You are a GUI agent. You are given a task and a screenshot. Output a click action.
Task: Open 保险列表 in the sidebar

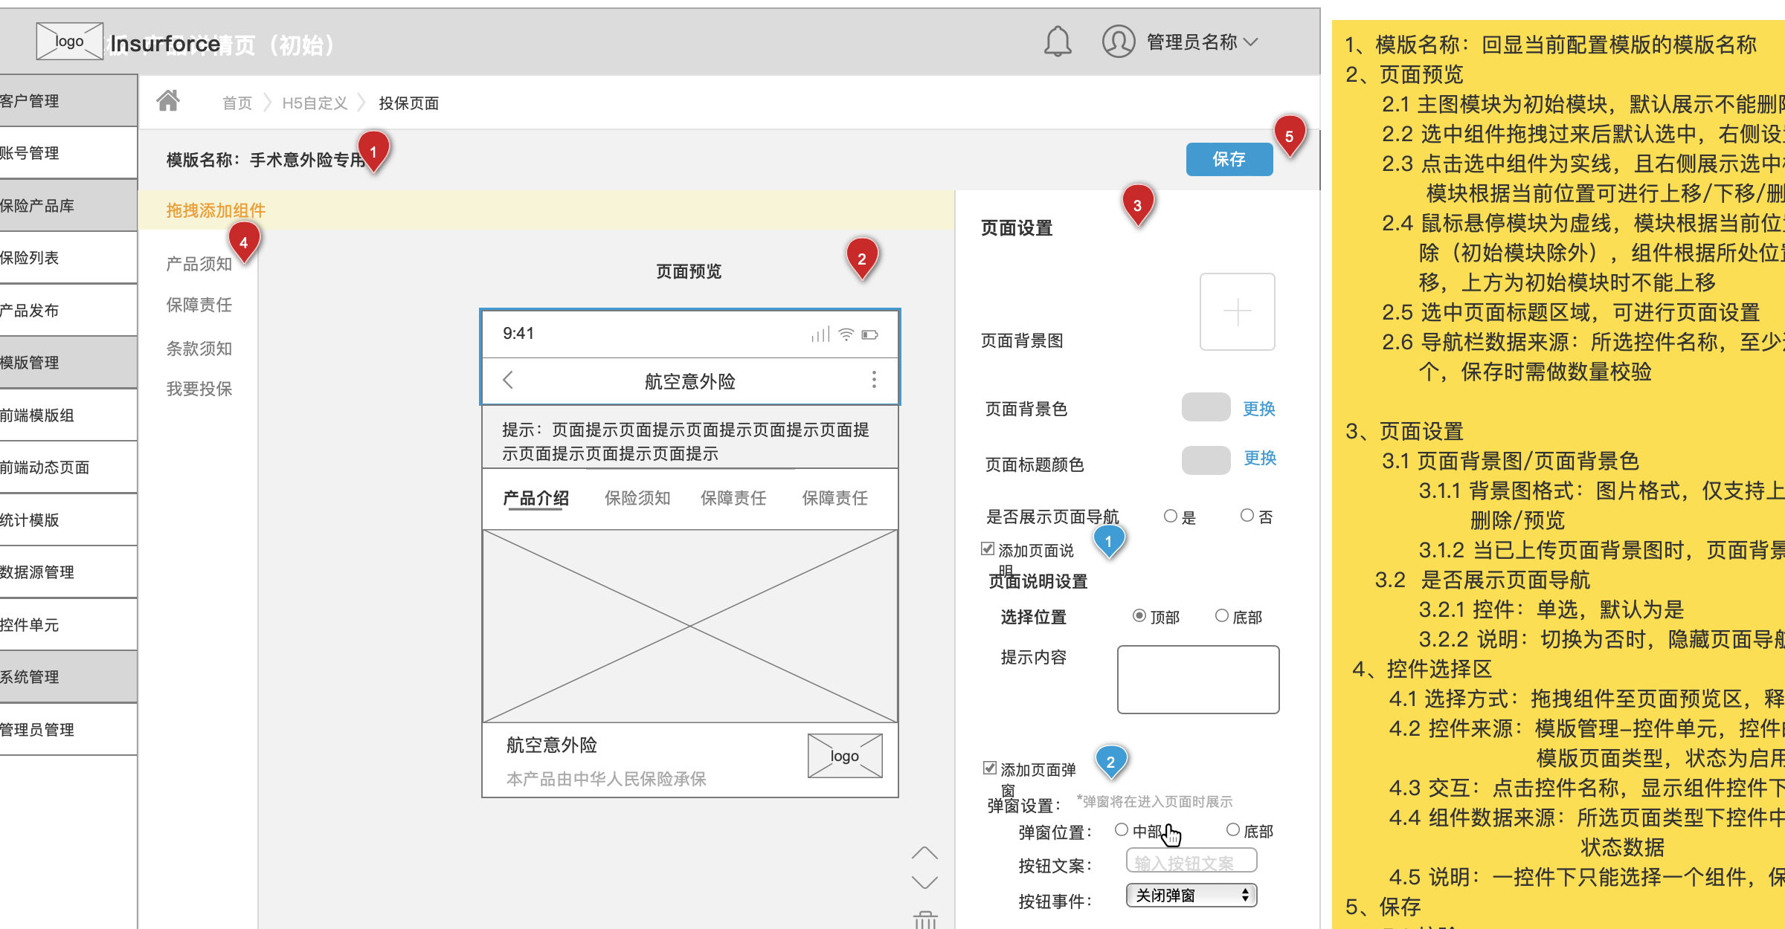(68, 257)
